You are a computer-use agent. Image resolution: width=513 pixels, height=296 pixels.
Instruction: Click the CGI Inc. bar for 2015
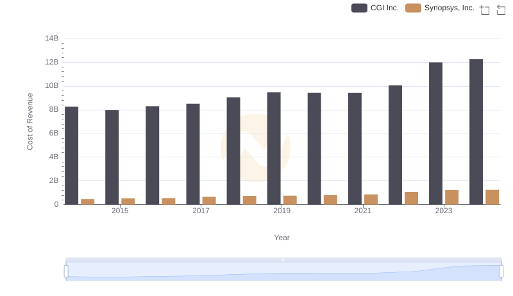tap(112, 157)
